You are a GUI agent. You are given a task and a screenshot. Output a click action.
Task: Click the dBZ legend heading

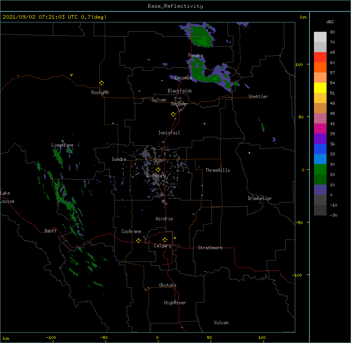pyautogui.click(x=330, y=22)
